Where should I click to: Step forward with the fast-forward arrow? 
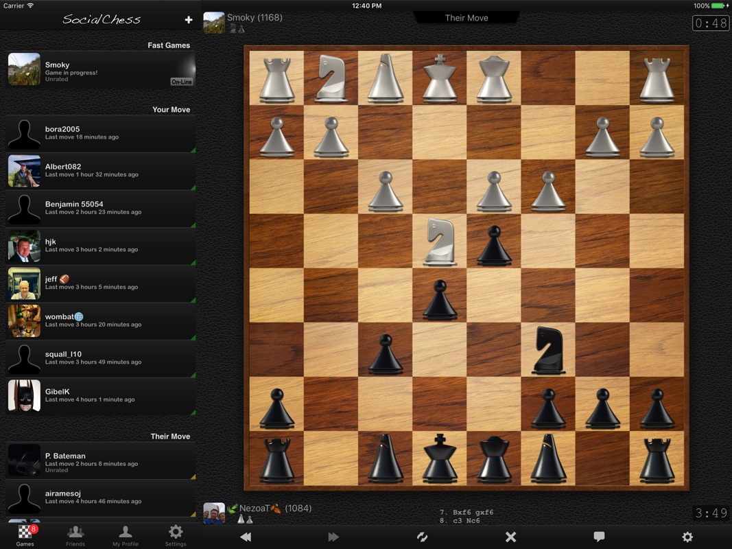(333, 537)
